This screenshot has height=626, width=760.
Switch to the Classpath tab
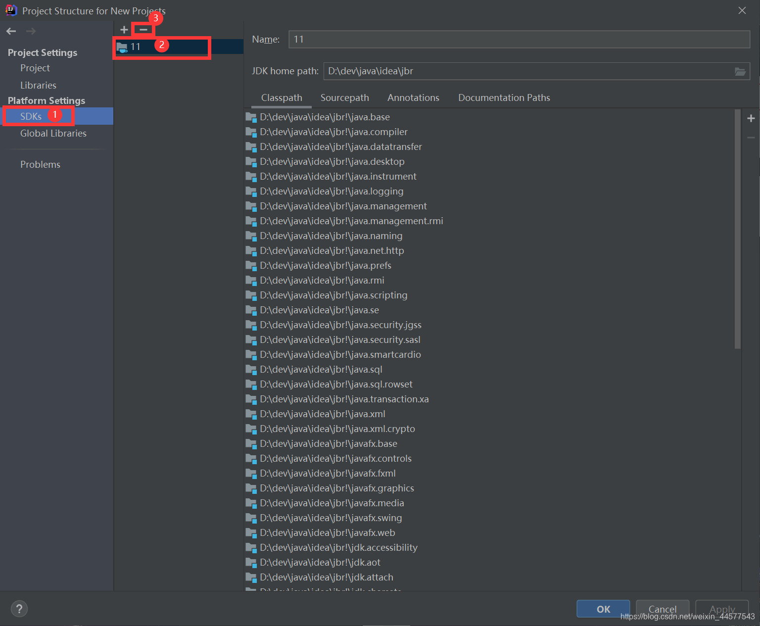point(282,98)
